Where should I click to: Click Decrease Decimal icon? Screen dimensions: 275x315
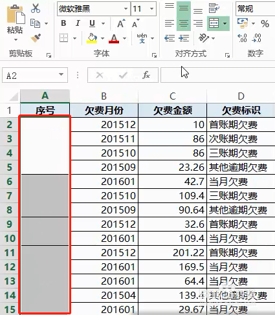[x=257, y=38]
